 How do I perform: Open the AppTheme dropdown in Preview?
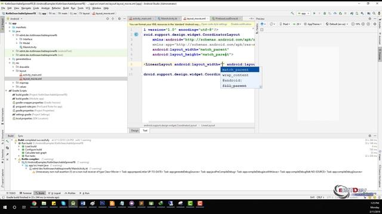click(x=313, y=24)
